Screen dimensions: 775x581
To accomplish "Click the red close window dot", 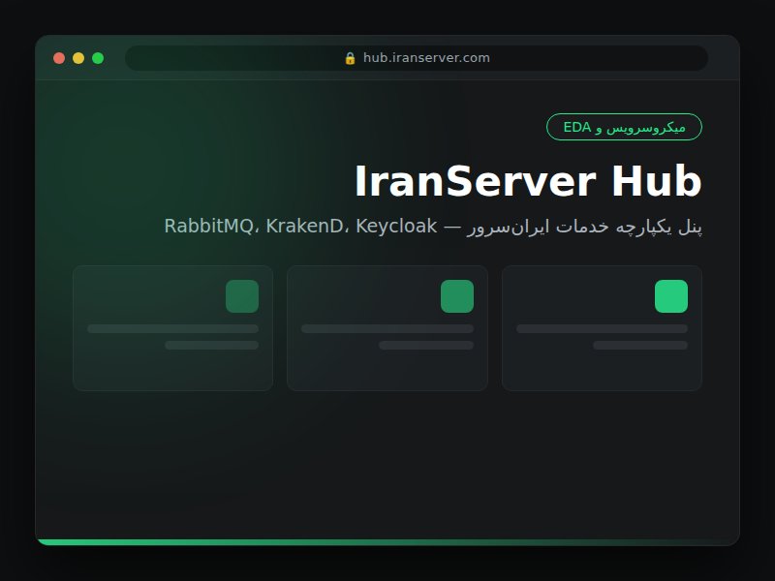I will pyautogui.click(x=59, y=58).
